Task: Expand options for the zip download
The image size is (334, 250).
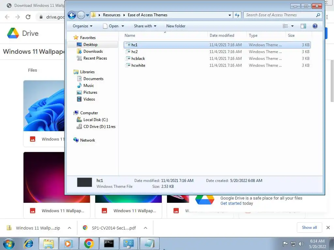Action: 69,228
